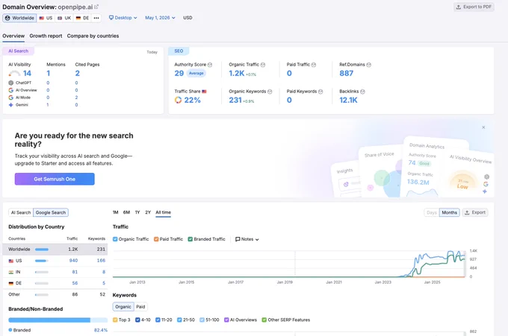
Task: Click info icon beside Ref.Domains
Action: (369, 65)
